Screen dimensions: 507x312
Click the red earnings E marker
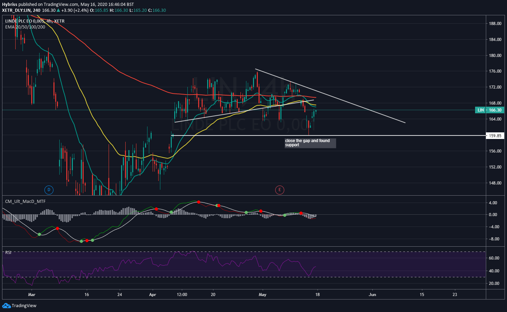[279, 190]
